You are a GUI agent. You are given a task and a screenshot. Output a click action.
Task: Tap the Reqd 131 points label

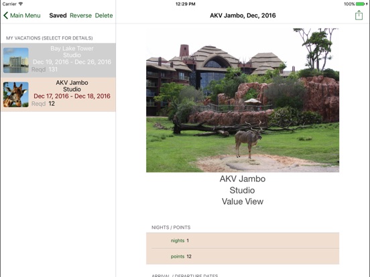(44, 70)
